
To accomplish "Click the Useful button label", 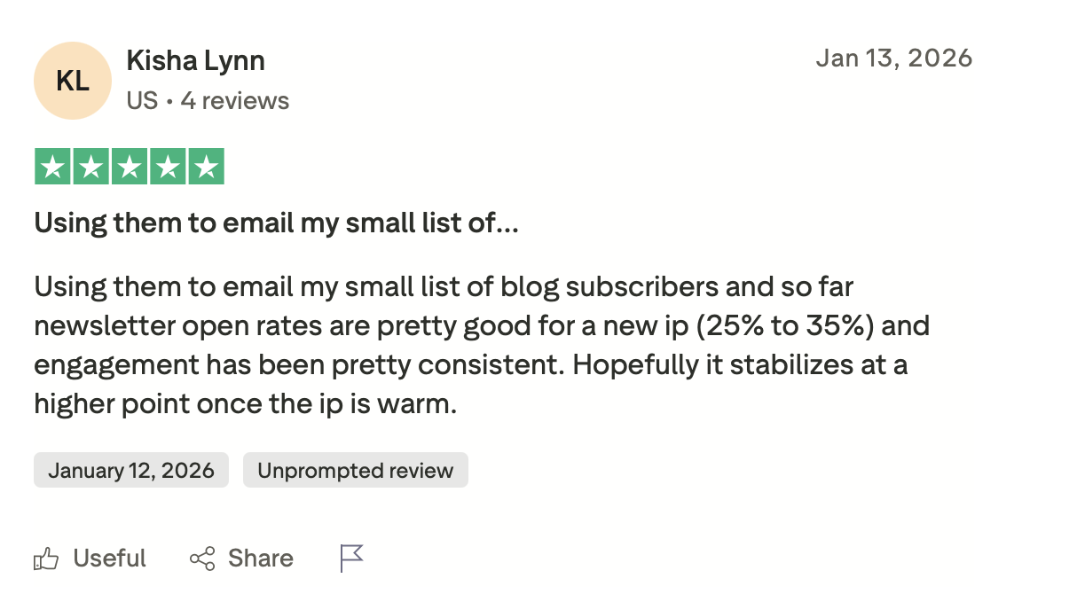I will click(110, 558).
